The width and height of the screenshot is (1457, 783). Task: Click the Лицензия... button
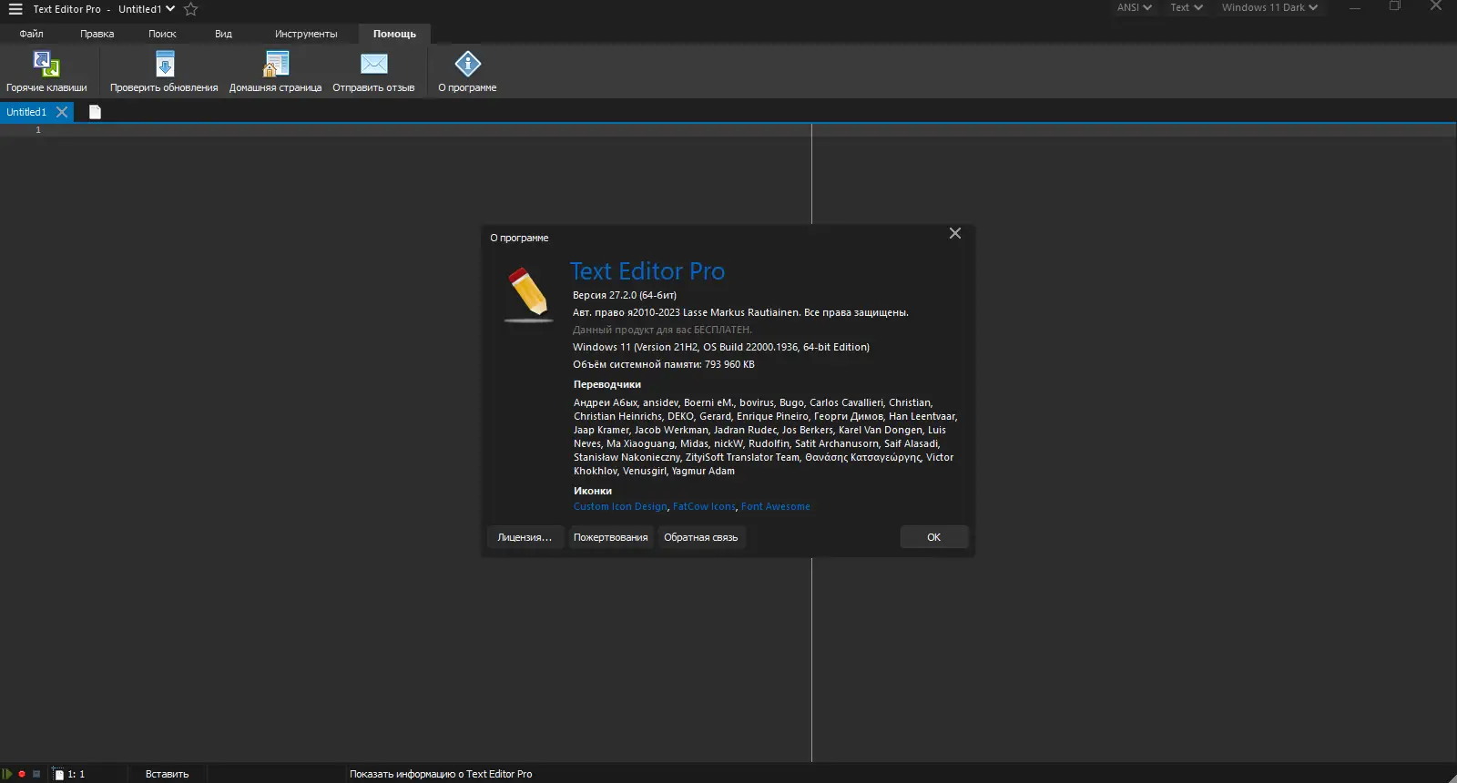525,537
